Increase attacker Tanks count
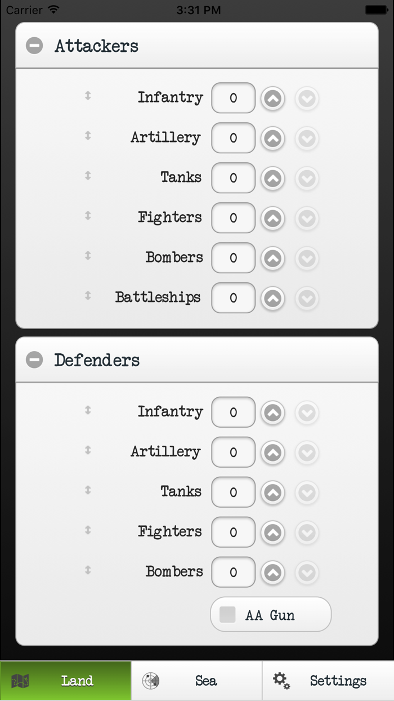This screenshot has height=701, width=394. [x=272, y=178]
